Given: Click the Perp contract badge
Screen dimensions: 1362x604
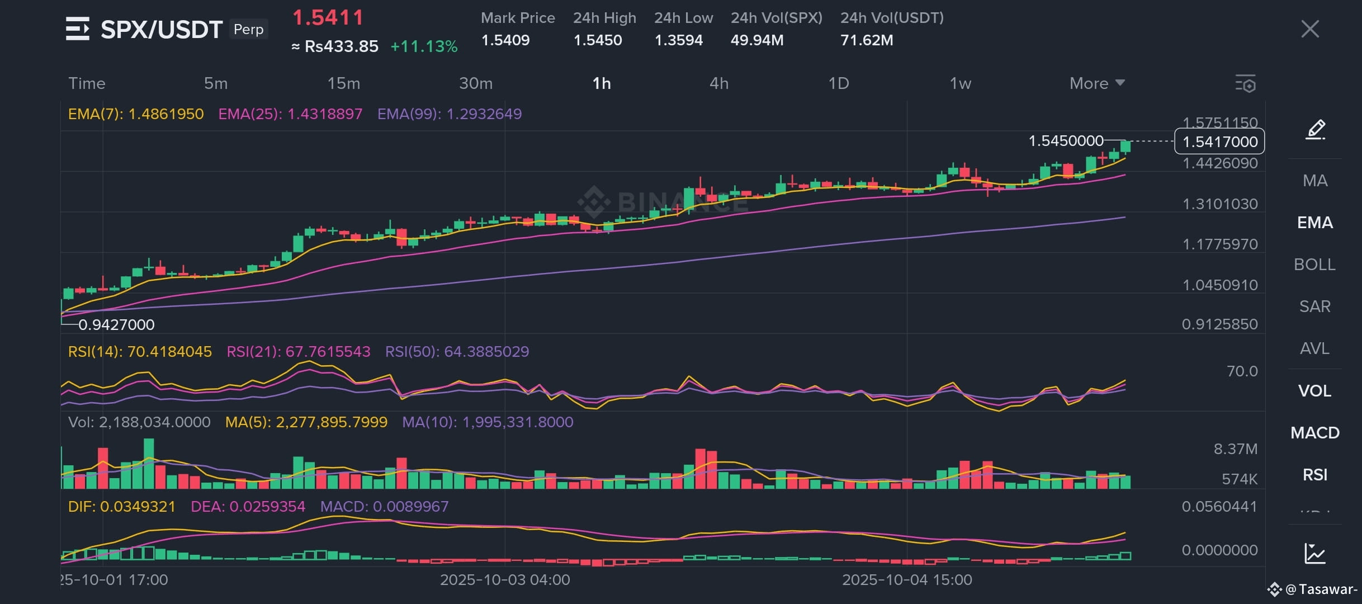Looking at the screenshot, I should [248, 29].
